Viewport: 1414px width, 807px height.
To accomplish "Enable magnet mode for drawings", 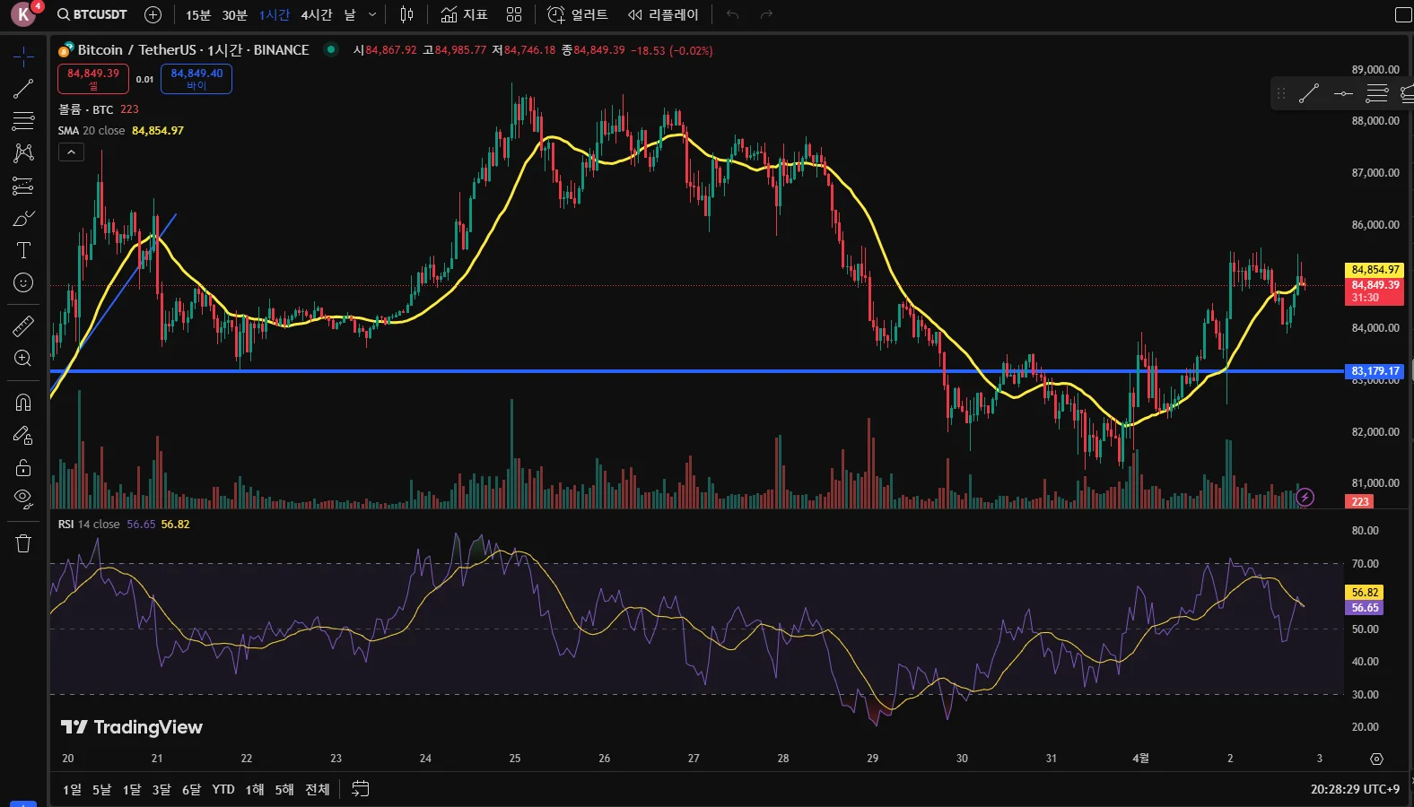I will point(23,402).
